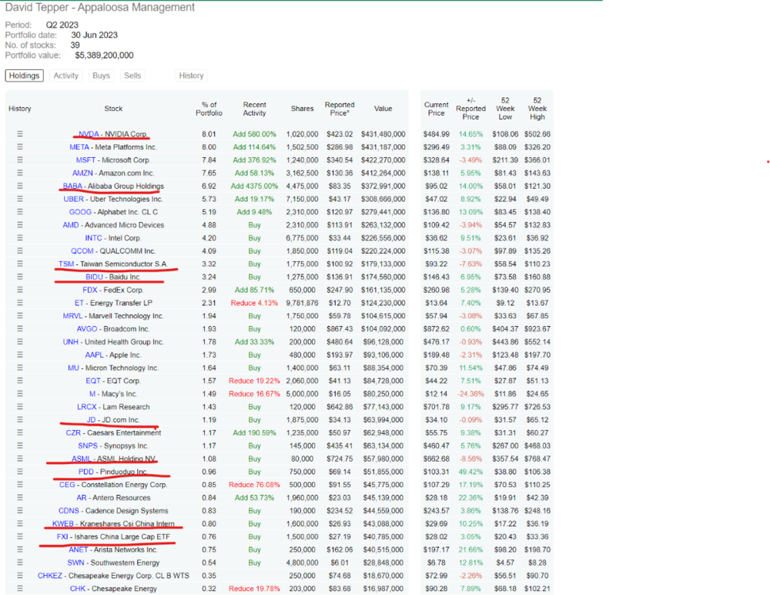Click the 52 Week Low header
770x595 pixels.
click(x=505, y=109)
